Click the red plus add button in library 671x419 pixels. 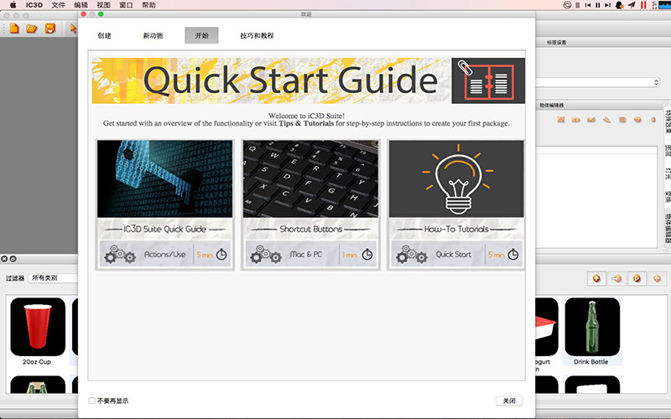[x=596, y=279]
